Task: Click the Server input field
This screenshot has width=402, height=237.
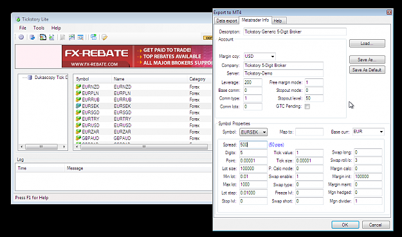Action: [283, 73]
